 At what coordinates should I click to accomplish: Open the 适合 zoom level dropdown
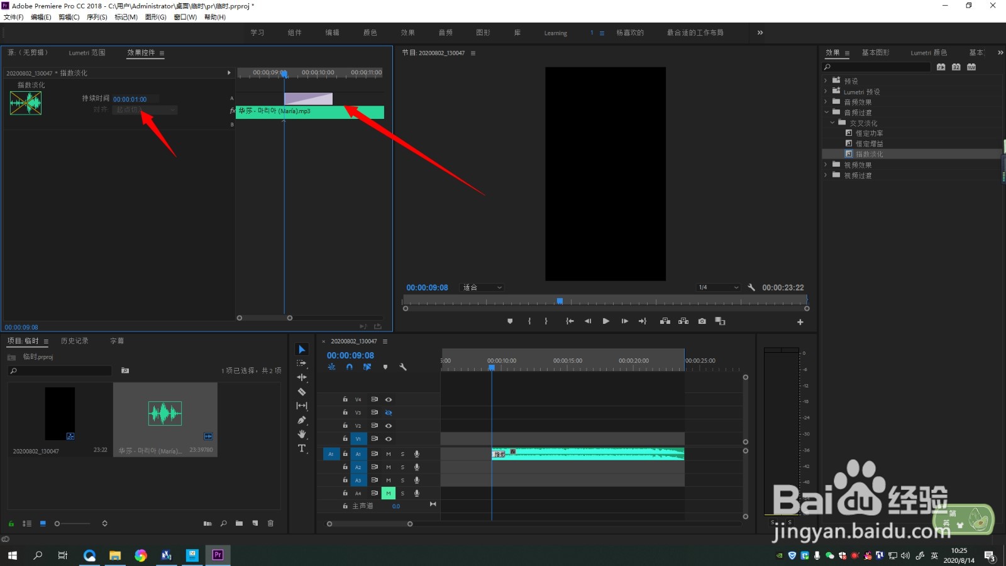[482, 287]
